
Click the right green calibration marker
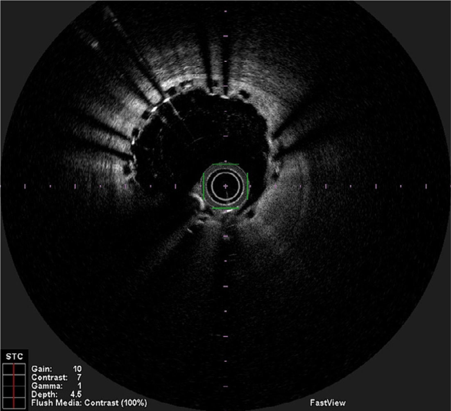pyautogui.click(x=247, y=186)
